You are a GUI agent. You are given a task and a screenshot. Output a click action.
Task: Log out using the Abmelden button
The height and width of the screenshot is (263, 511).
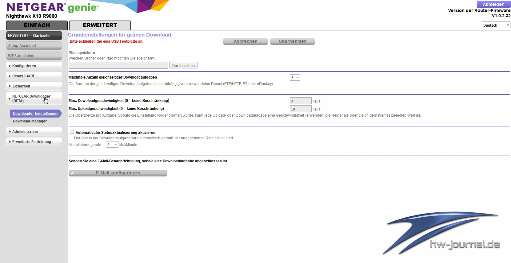pyautogui.click(x=493, y=4)
